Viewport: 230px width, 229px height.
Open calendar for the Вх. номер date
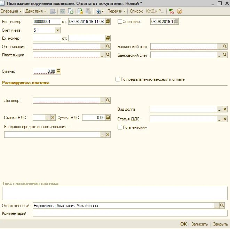coord(108,38)
